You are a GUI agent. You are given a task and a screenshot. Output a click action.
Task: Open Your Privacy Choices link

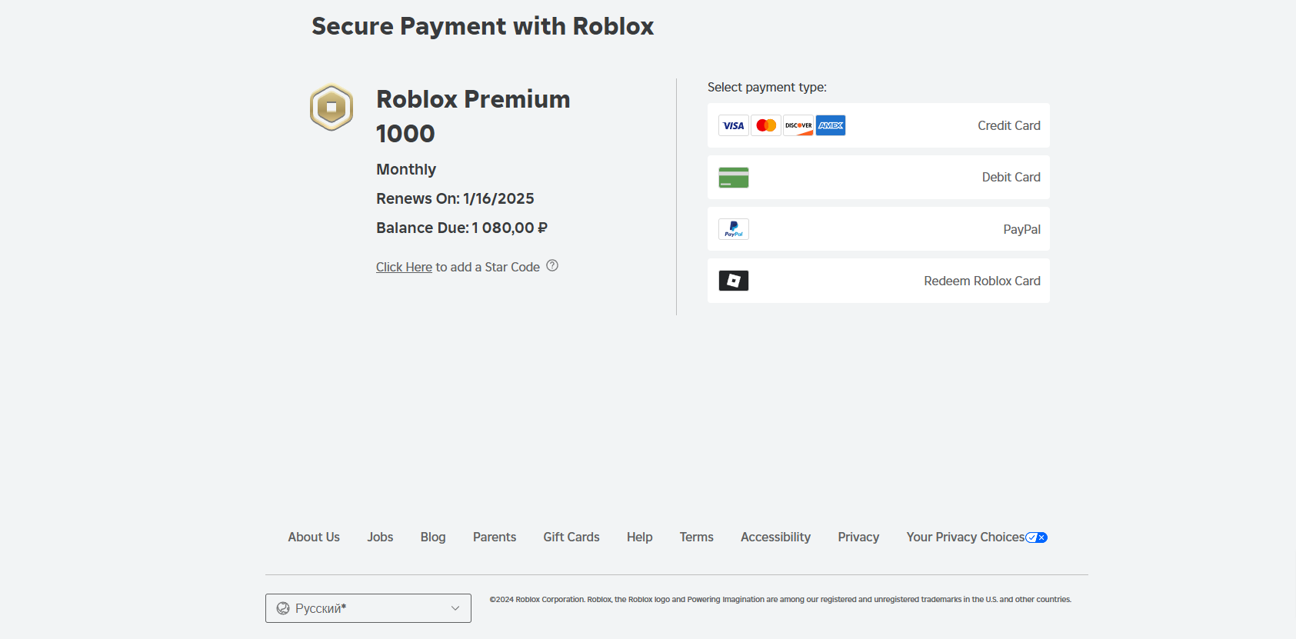pos(977,537)
